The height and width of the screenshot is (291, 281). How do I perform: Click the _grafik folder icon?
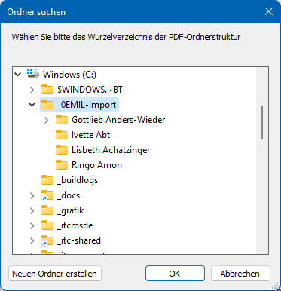pos(47,210)
